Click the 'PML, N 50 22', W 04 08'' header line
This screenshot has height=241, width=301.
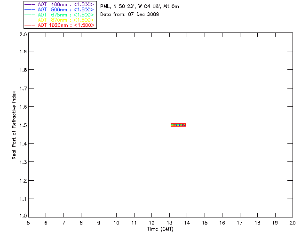pos(140,7)
